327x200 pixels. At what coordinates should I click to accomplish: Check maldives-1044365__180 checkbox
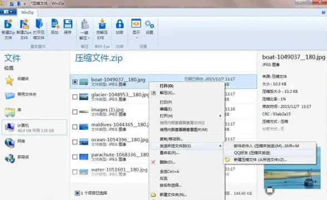click(75, 127)
